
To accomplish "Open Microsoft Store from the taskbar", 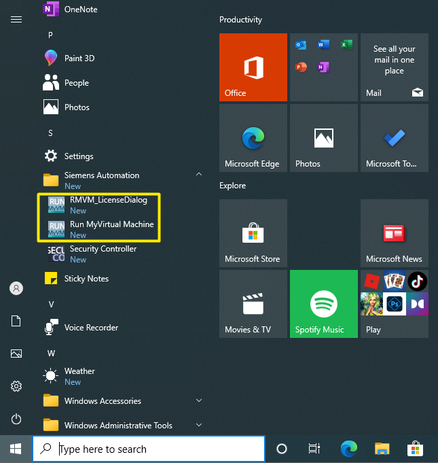I will [416, 449].
